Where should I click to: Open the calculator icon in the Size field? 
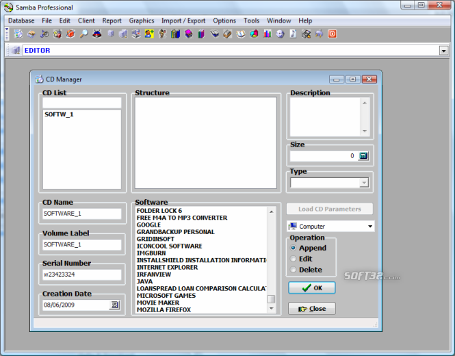pos(363,156)
